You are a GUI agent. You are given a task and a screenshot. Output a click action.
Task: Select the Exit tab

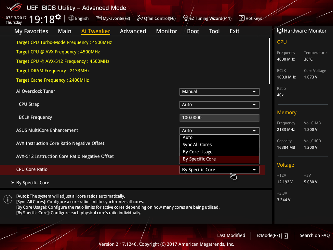tap(234, 31)
